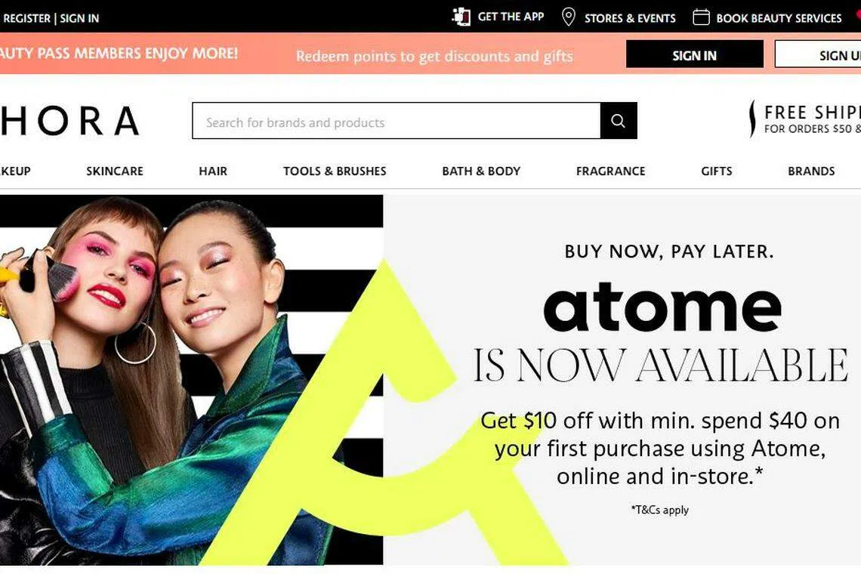861x574 pixels.
Task: Go to the Fragrance category
Action: tap(610, 171)
